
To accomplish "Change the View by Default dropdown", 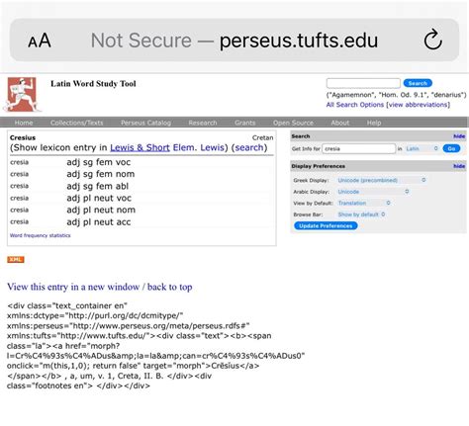I will point(364,203).
